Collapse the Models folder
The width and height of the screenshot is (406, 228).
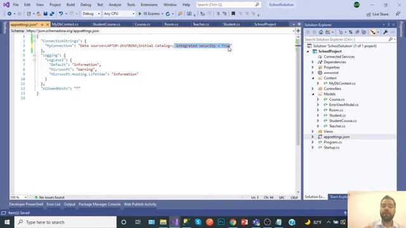click(x=313, y=94)
